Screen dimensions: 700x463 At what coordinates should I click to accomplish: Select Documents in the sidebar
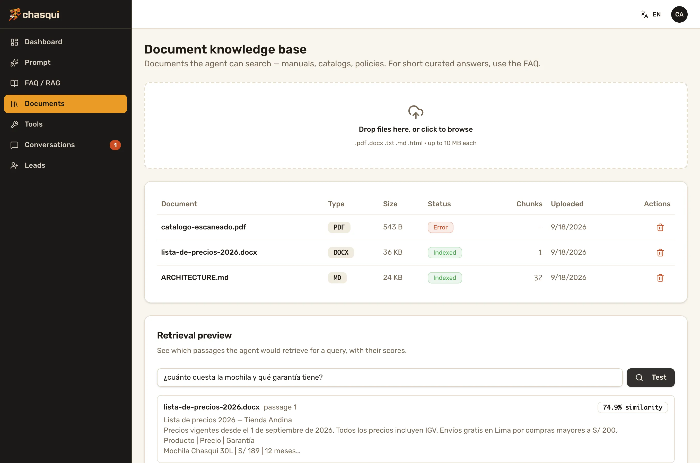tap(66, 104)
